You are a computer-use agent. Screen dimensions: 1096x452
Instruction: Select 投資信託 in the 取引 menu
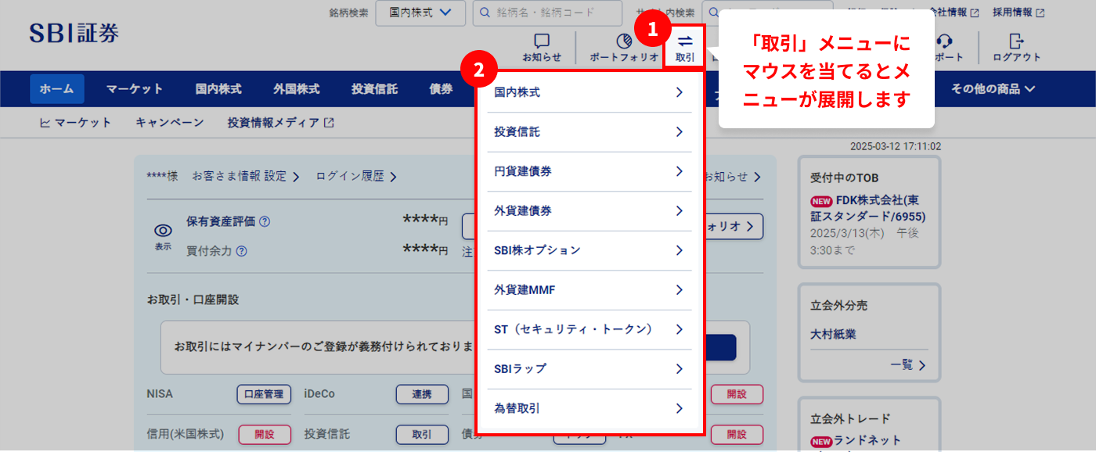point(589,132)
